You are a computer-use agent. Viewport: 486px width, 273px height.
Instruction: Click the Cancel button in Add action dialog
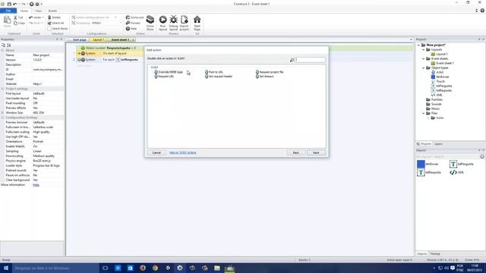click(156, 152)
